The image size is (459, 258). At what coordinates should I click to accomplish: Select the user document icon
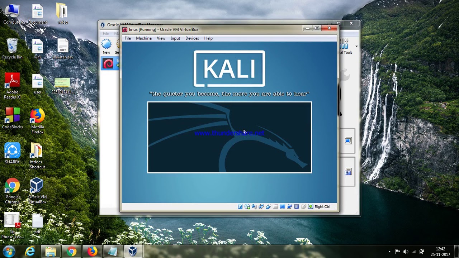(38, 84)
